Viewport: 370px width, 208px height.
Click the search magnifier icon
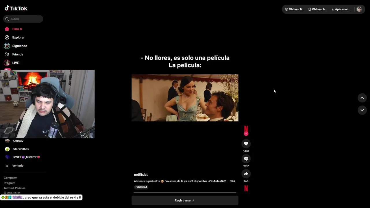click(x=7, y=19)
